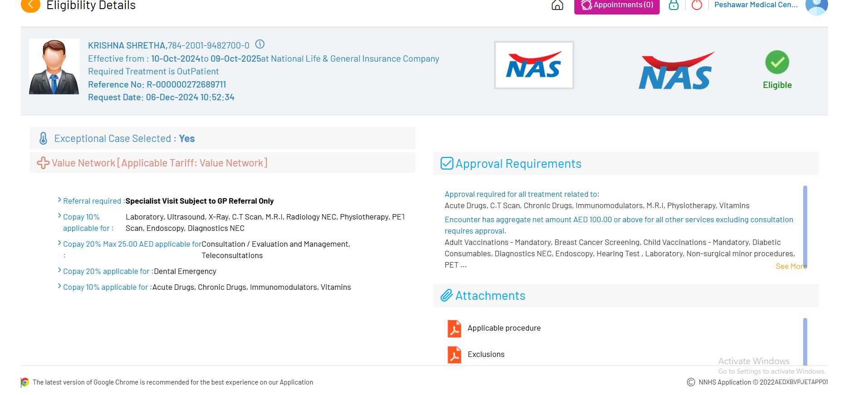Viewport: 854px width, 395px height.
Task: Open the Exclusions attachment
Action: tap(486, 355)
